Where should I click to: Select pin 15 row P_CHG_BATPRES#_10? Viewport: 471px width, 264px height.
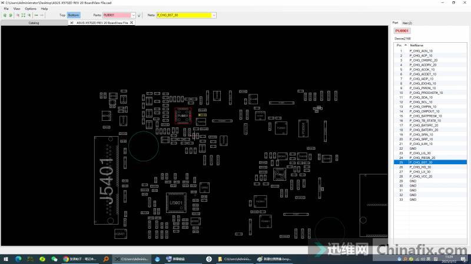point(430,116)
